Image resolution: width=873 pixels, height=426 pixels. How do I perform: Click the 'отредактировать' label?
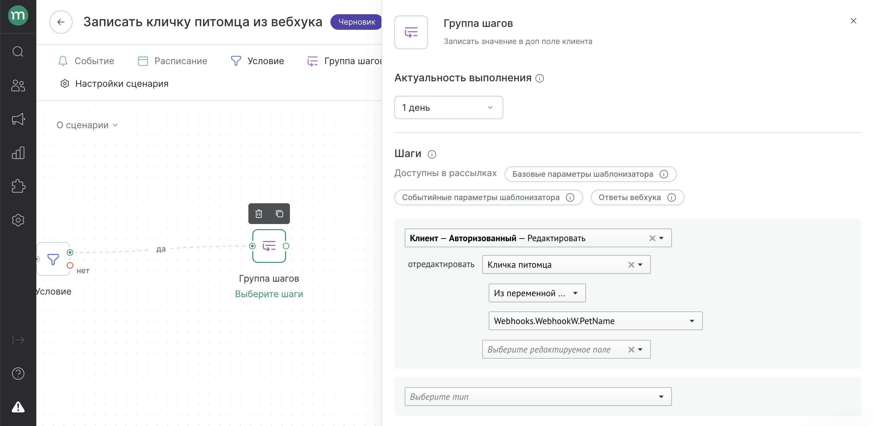coord(441,264)
